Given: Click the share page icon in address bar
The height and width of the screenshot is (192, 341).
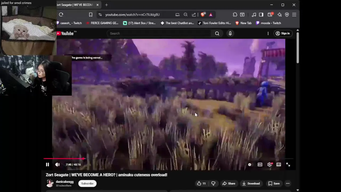Looking at the screenshot, I should (194, 15).
